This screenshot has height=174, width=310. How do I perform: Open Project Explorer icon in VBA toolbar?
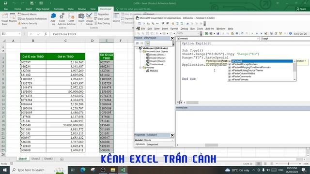[x=271, y=33]
